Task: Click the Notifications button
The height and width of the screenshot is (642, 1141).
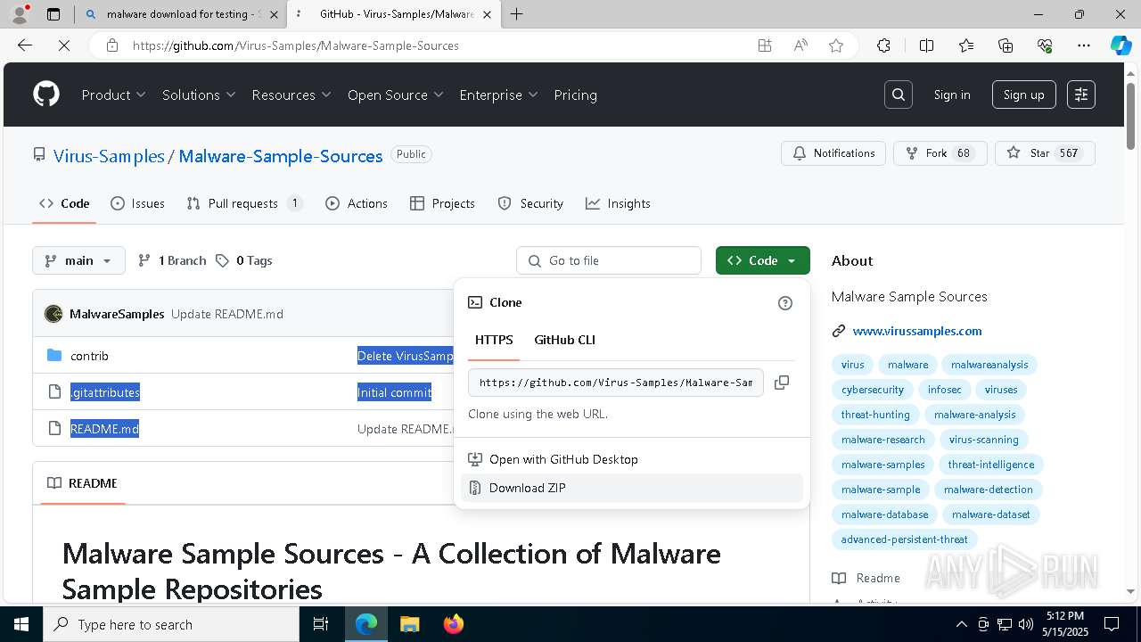Action: pyautogui.click(x=833, y=153)
